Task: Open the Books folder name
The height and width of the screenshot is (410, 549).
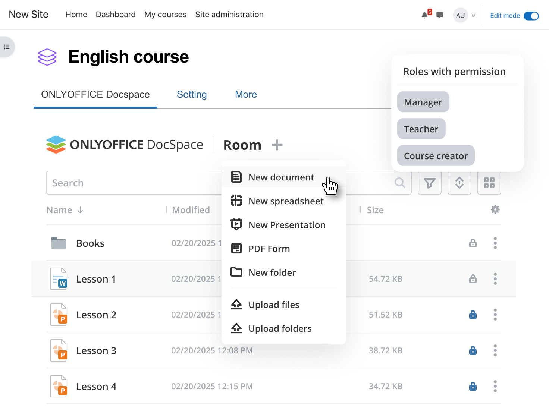Action: click(x=90, y=243)
